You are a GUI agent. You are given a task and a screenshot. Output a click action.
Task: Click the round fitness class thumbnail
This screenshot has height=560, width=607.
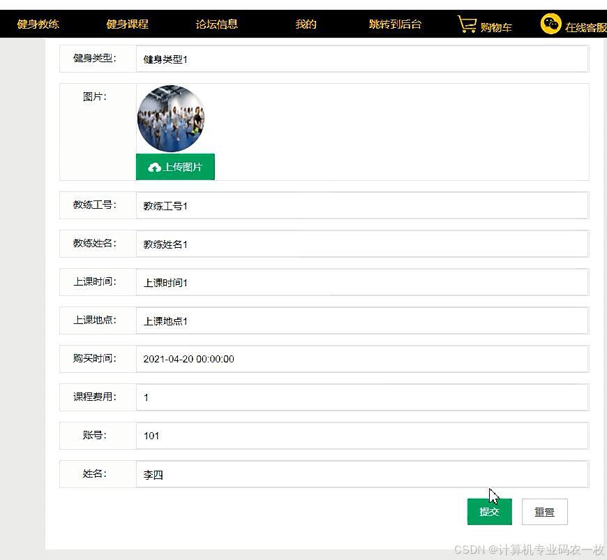click(x=171, y=119)
